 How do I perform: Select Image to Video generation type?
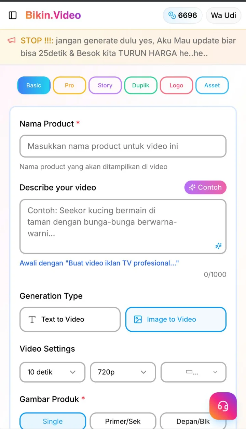click(x=176, y=319)
